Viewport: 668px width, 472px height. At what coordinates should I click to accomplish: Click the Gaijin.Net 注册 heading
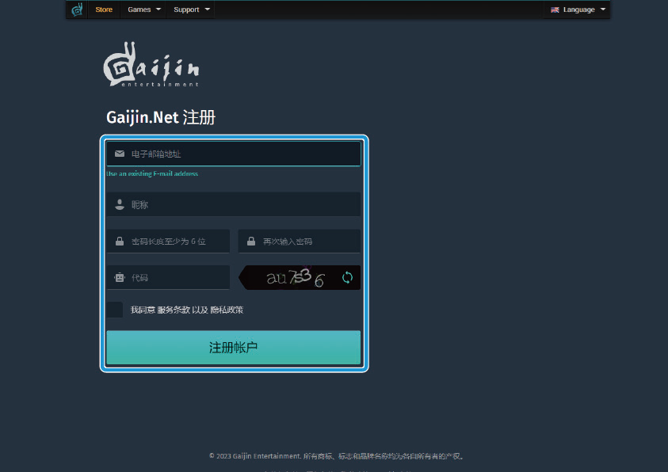point(161,117)
